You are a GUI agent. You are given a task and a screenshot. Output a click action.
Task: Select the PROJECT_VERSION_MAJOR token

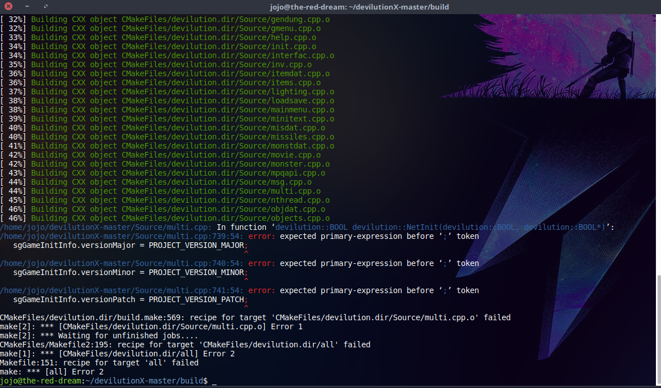[x=196, y=245]
